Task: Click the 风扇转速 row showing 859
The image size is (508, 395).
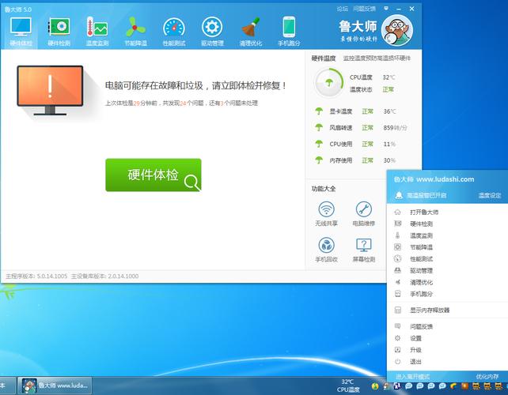Action: click(x=361, y=127)
